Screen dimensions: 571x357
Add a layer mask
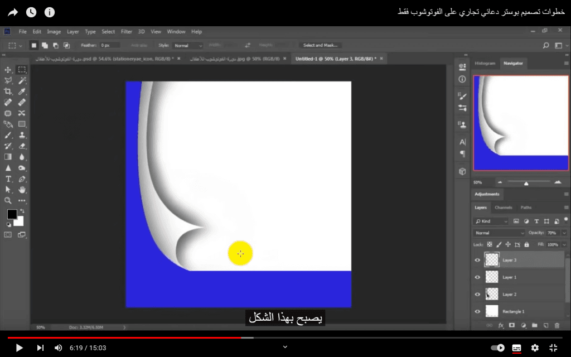(x=512, y=325)
